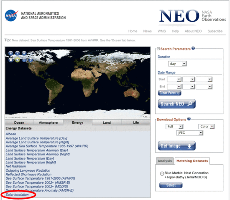This screenshot has height=200, width=230.
Task: Click the NASA meatball logo
Action: click(x=11, y=15)
